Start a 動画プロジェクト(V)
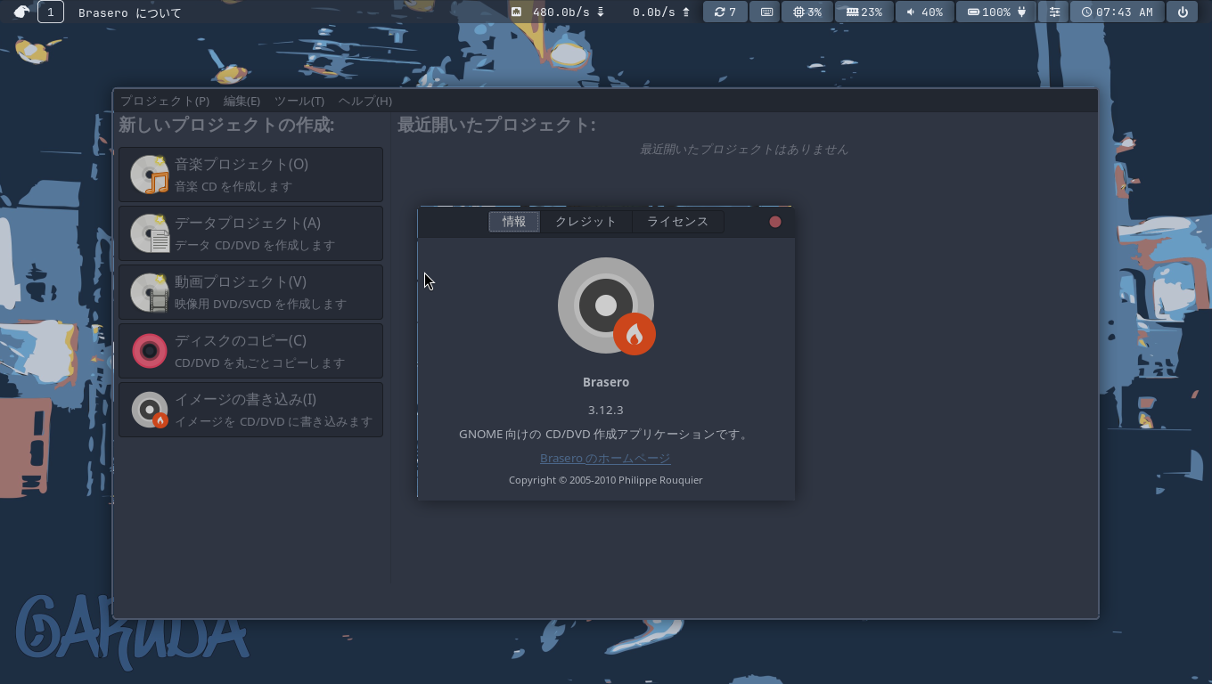The image size is (1212, 684). tap(250, 292)
